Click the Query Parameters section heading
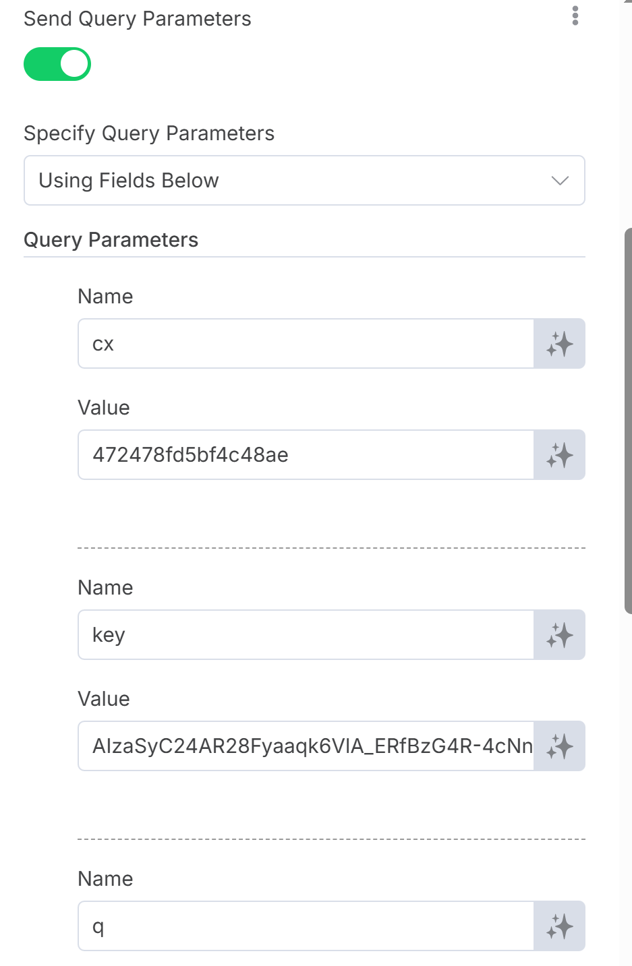The image size is (632, 966). tap(111, 240)
